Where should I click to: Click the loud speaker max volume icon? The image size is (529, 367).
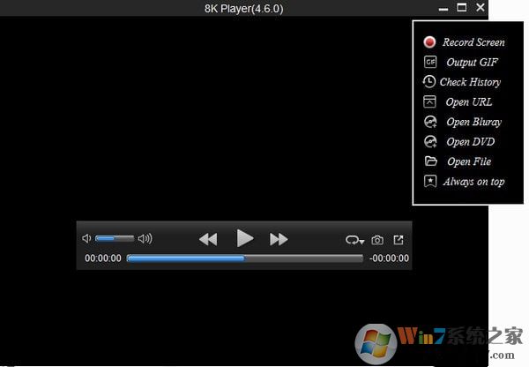pos(145,239)
